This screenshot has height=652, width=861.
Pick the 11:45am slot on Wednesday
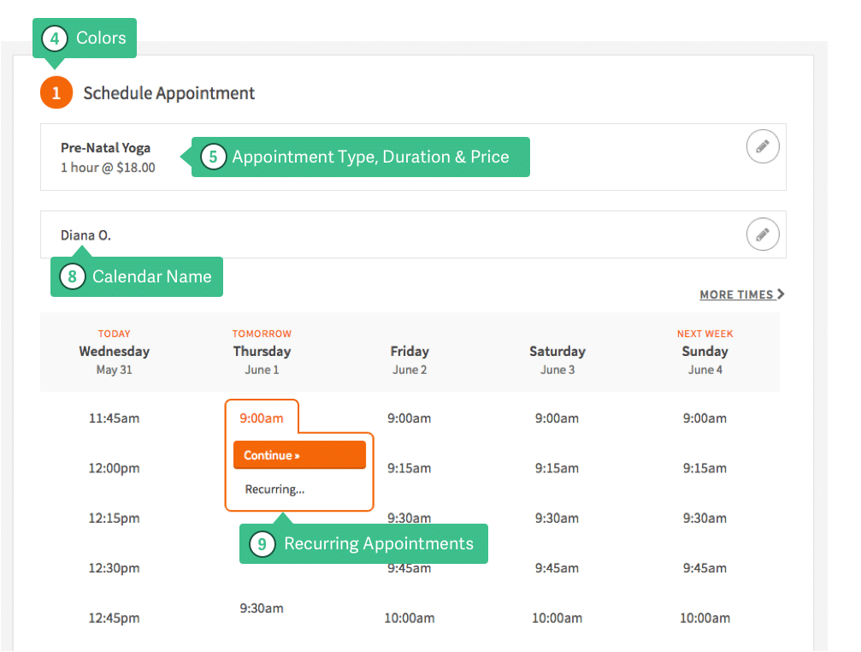pos(114,418)
